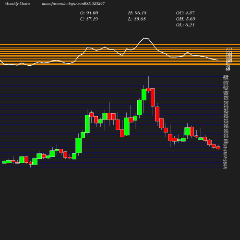Click the "OC: 4.37" reading
240x240 pixels.
pyautogui.click(x=185, y=13)
